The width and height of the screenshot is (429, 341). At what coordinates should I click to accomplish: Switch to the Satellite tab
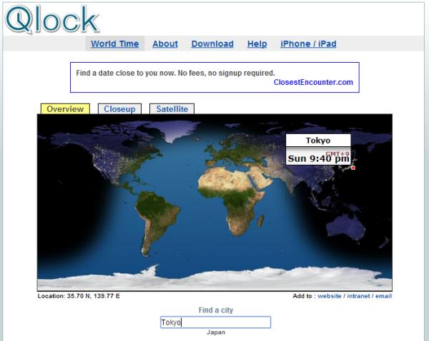click(172, 108)
